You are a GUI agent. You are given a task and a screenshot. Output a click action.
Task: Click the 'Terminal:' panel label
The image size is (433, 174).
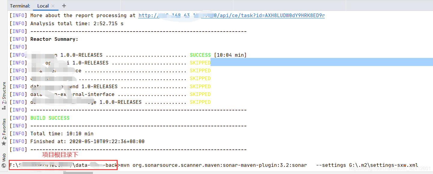coord(20,6)
